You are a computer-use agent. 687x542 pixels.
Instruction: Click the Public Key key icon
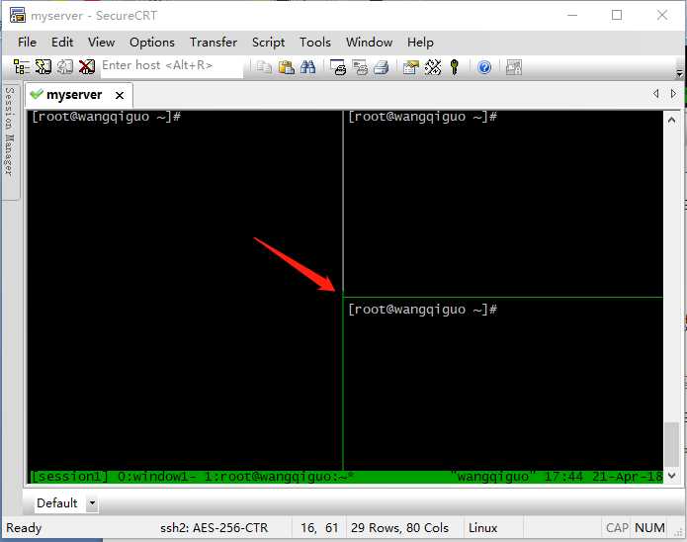tap(455, 67)
